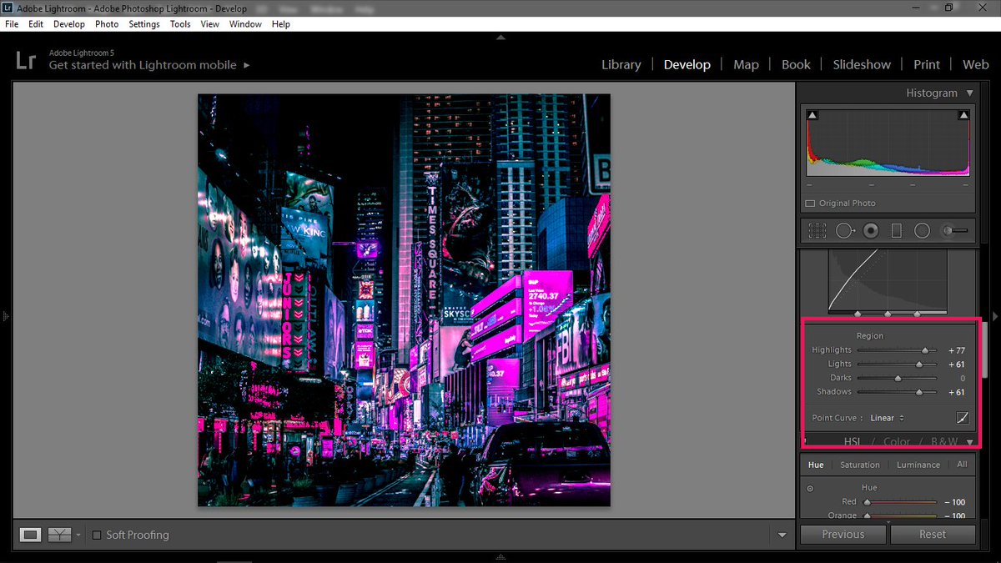Open the Settings menu
The height and width of the screenshot is (563, 1001).
pos(144,24)
